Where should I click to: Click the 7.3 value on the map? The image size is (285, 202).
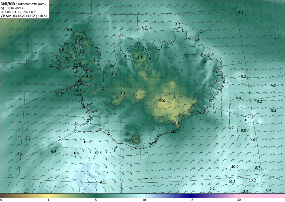pos(38,52)
